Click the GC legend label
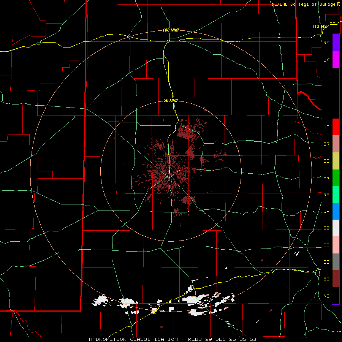 coord(326,262)
